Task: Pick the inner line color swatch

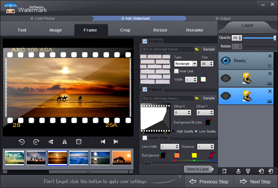Action: [203, 79]
